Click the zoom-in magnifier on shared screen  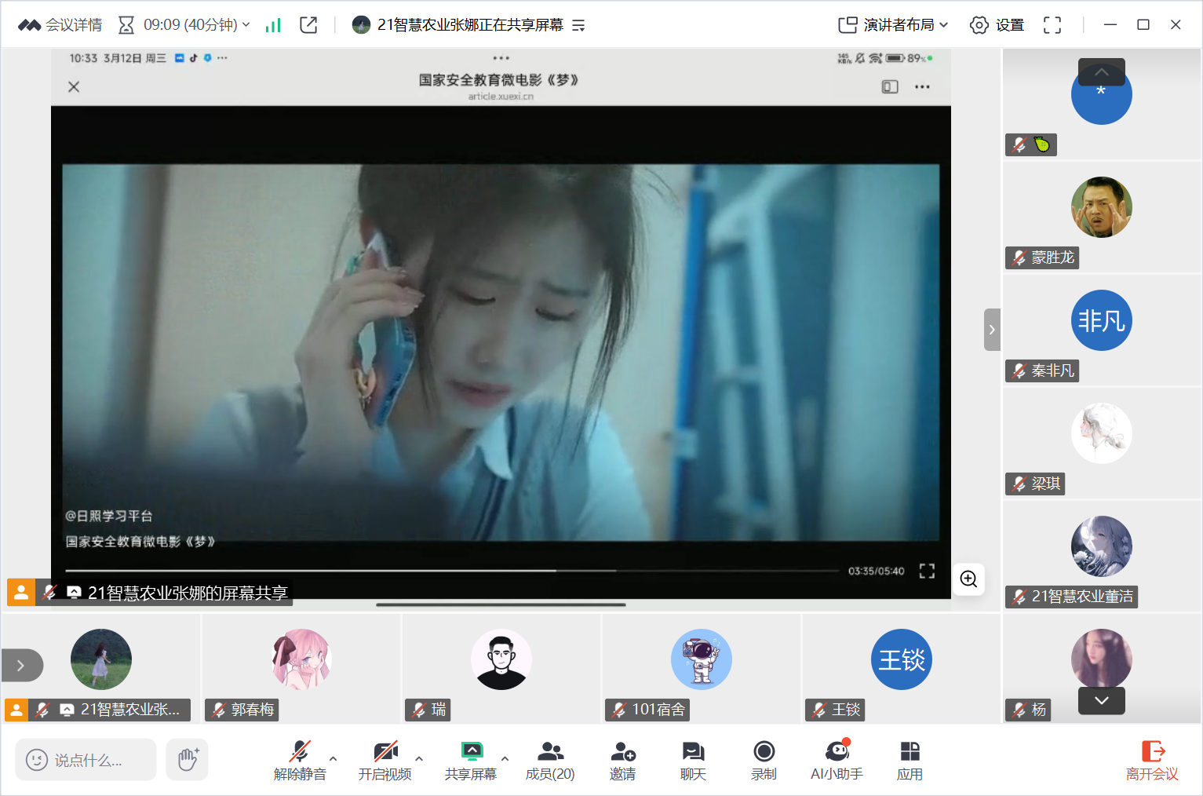point(968,579)
